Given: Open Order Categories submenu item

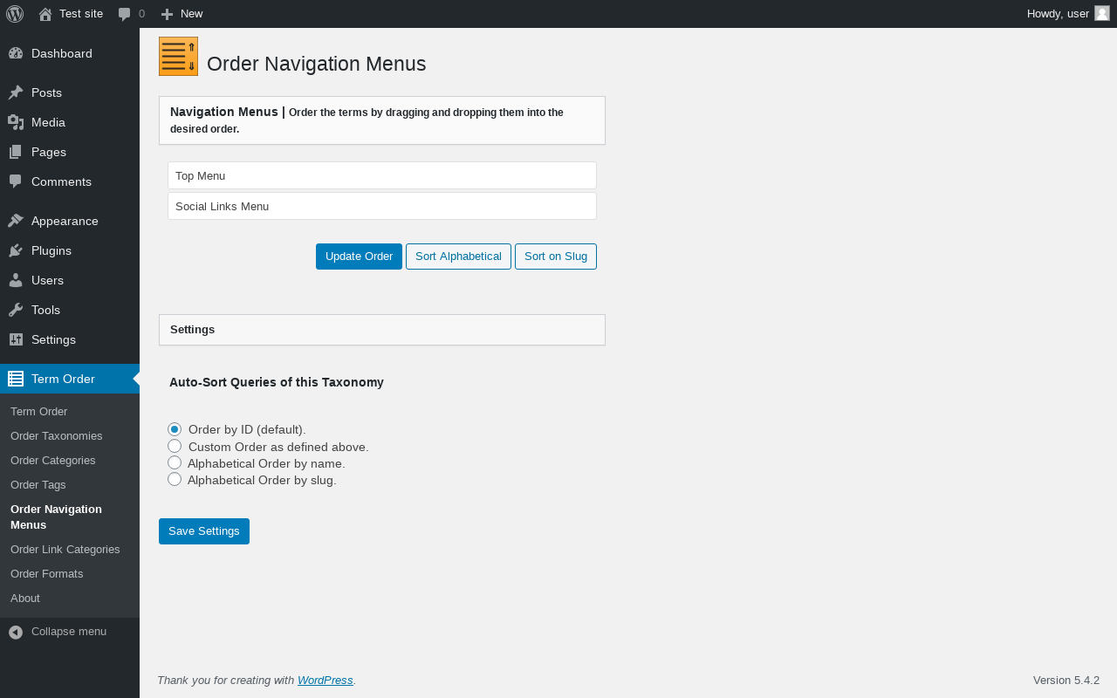Looking at the screenshot, I should (53, 460).
